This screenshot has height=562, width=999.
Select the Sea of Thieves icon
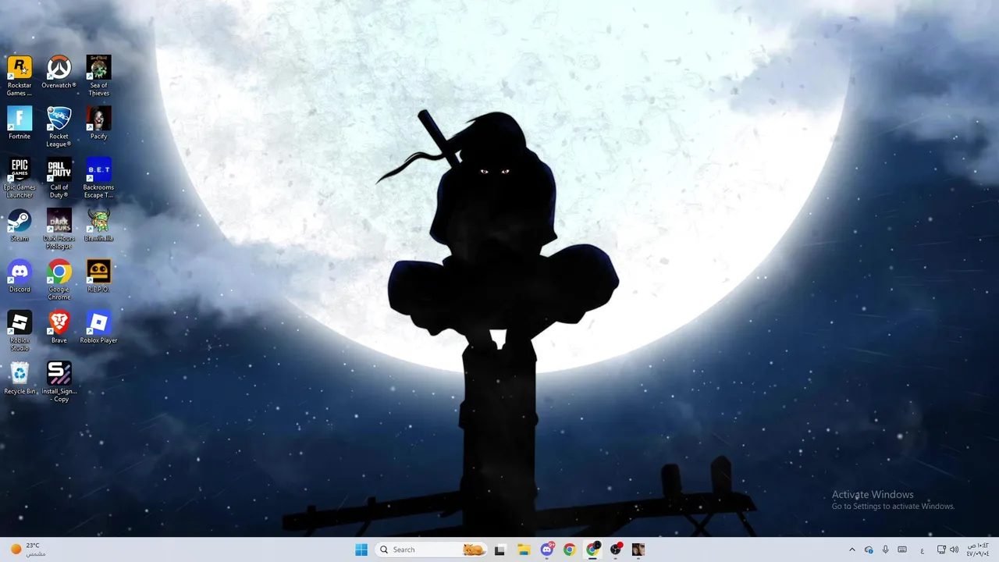pos(99,76)
